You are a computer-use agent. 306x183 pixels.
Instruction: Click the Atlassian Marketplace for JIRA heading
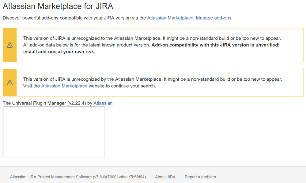58,6
